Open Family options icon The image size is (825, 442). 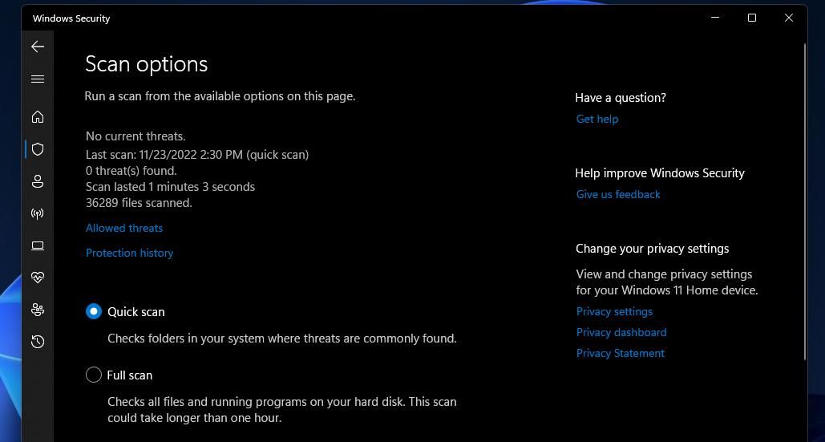(x=38, y=310)
